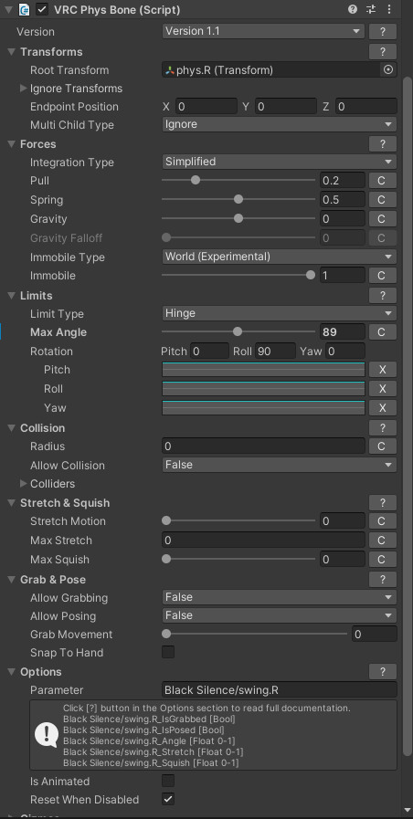413x819 pixels.
Task: Click the curve button for Immobile
Action: 383,275
